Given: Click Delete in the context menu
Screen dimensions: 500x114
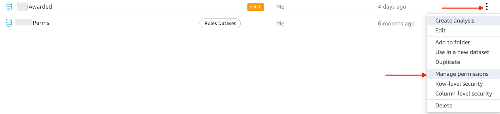Looking at the screenshot, I should tap(443, 106).
